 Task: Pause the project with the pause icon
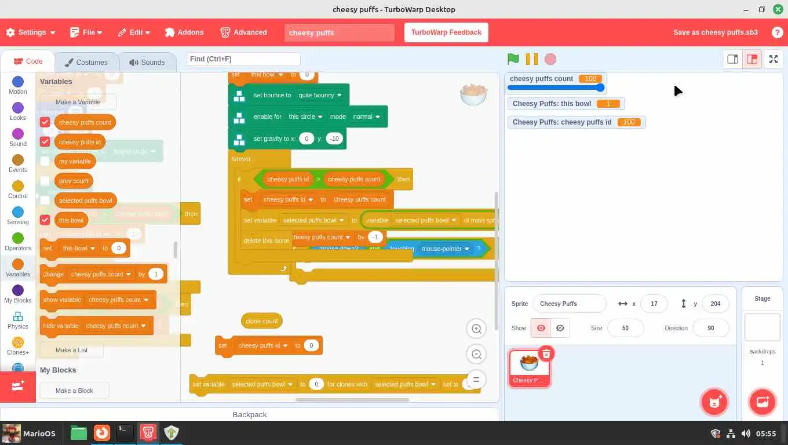coord(531,59)
